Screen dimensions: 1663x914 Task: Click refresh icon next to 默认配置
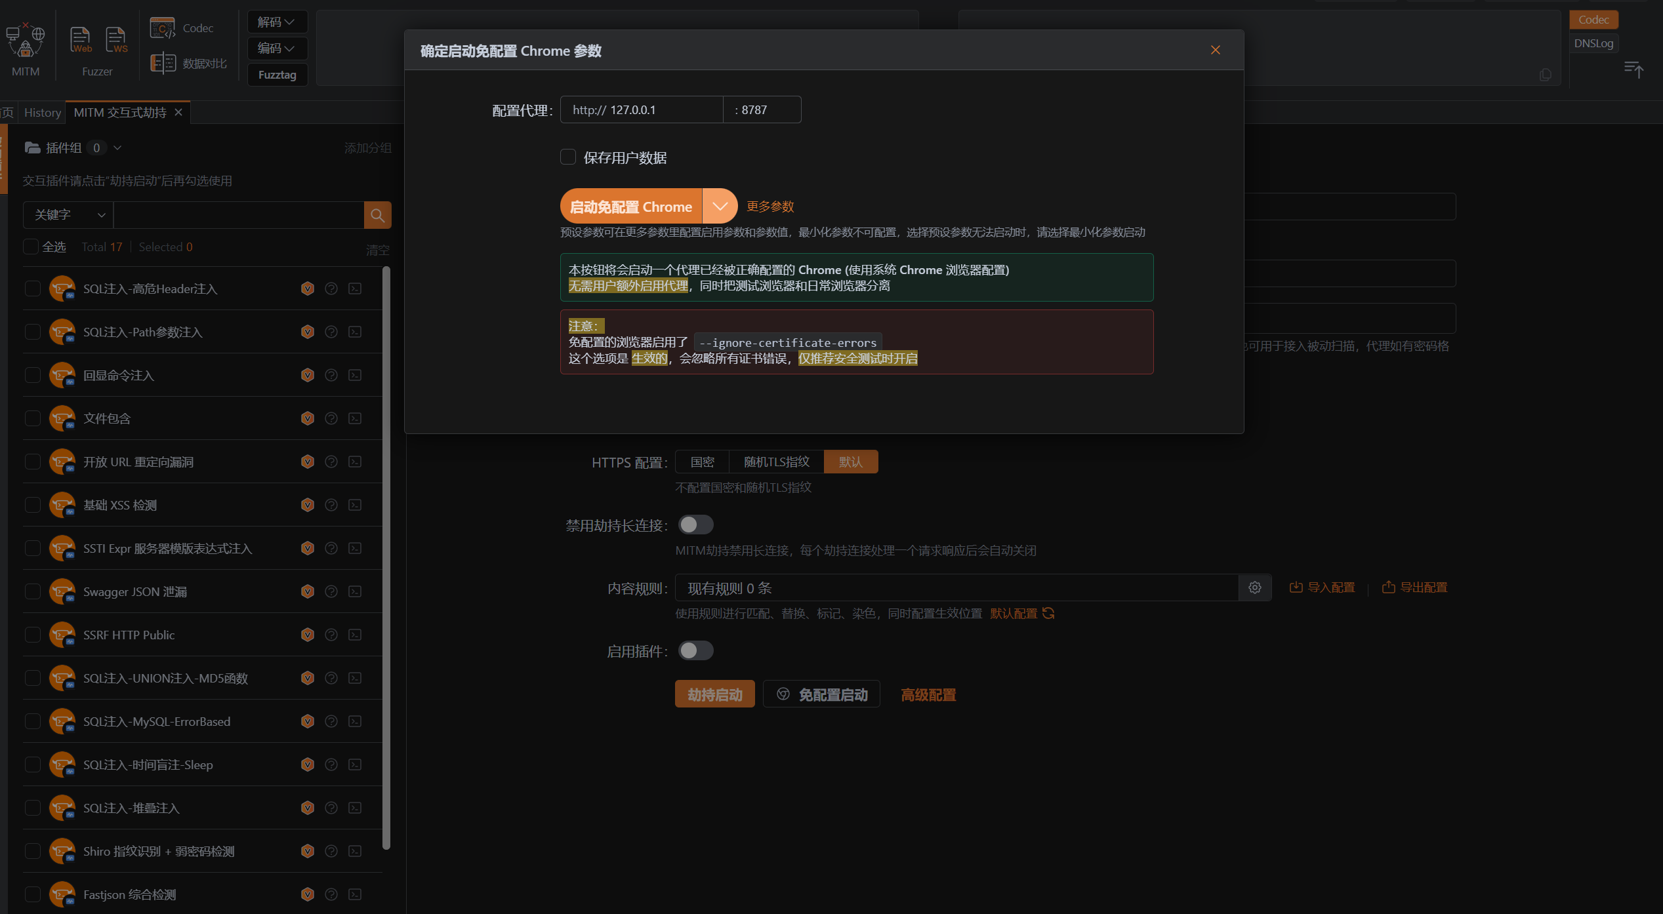1048,613
